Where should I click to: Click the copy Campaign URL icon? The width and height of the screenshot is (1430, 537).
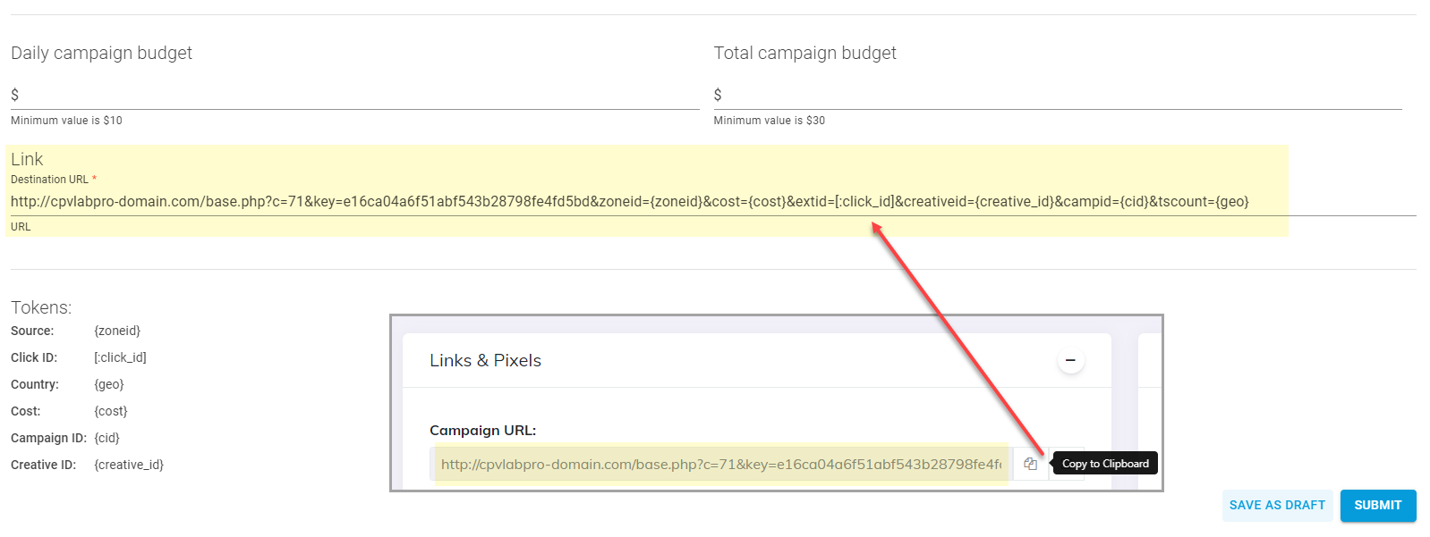tap(1030, 464)
